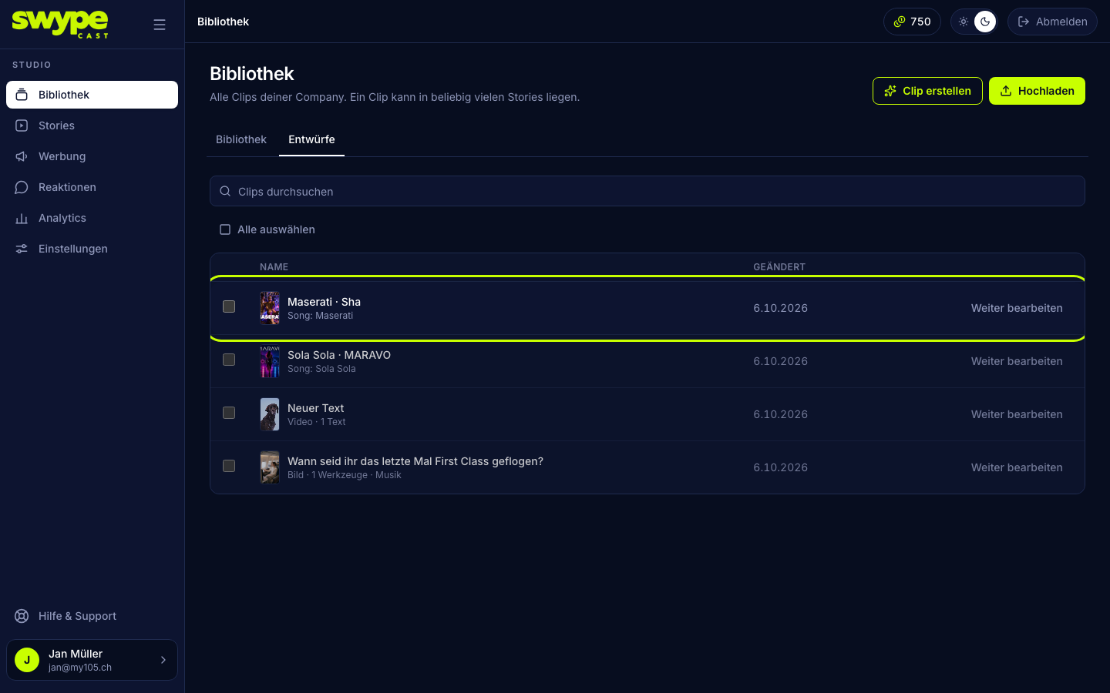
Task: Click the Clip erstellen button
Action: click(x=927, y=91)
